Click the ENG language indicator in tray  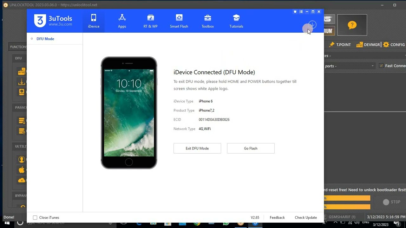click(366, 222)
